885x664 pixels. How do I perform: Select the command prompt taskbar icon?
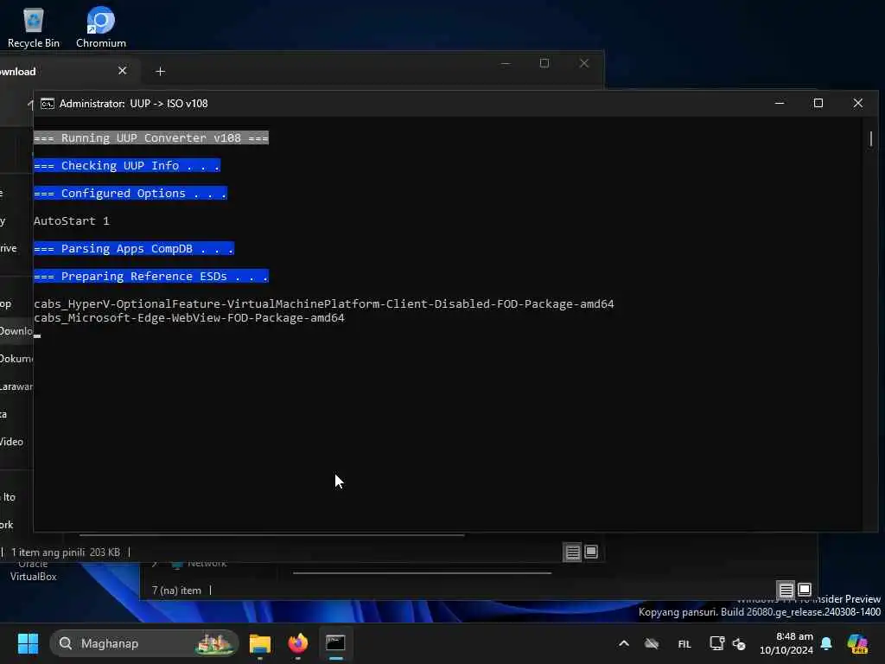tap(336, 643)
